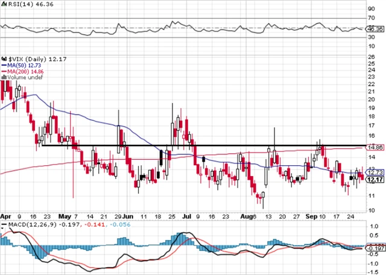Select the 14.86 red price tag

click(375, 147)
